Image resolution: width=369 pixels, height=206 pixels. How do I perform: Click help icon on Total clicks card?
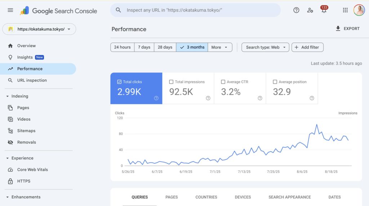[156, 98]
